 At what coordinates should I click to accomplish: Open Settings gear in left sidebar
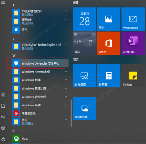tap(3, 128)
